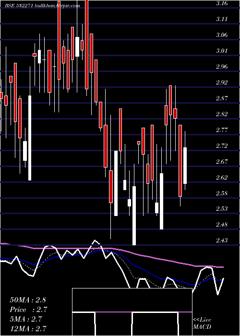Select the 2.72 price axis label
This screenshot has width=240, height=336.
tap(222, 146)
